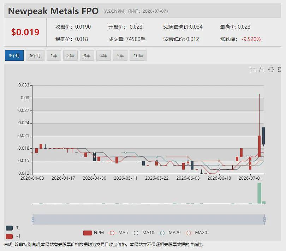Select the 3个月 time range tab
This screenshot has width=286, height=251.
coord(14,55)
